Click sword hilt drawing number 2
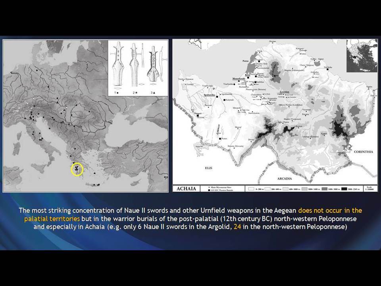Screen dimensions: 381x286 click(134, 64)
